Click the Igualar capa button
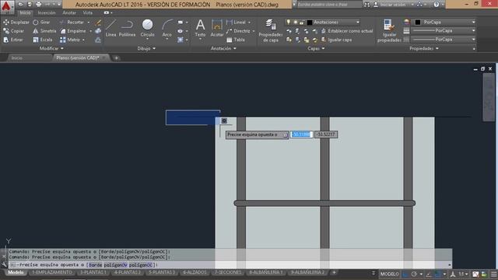 coord(336,40)
